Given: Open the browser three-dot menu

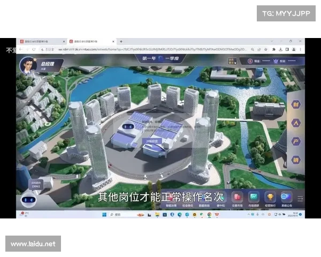Looking at the screenshot, I should 300,49.
